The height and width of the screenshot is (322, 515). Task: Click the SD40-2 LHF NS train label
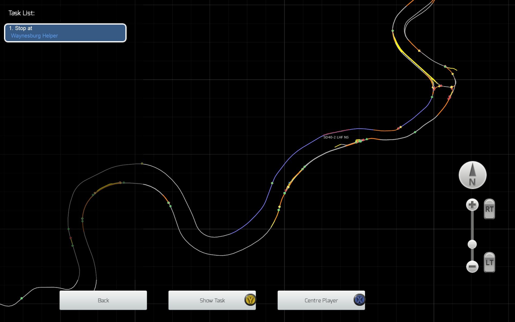click(x=336, y=137)
